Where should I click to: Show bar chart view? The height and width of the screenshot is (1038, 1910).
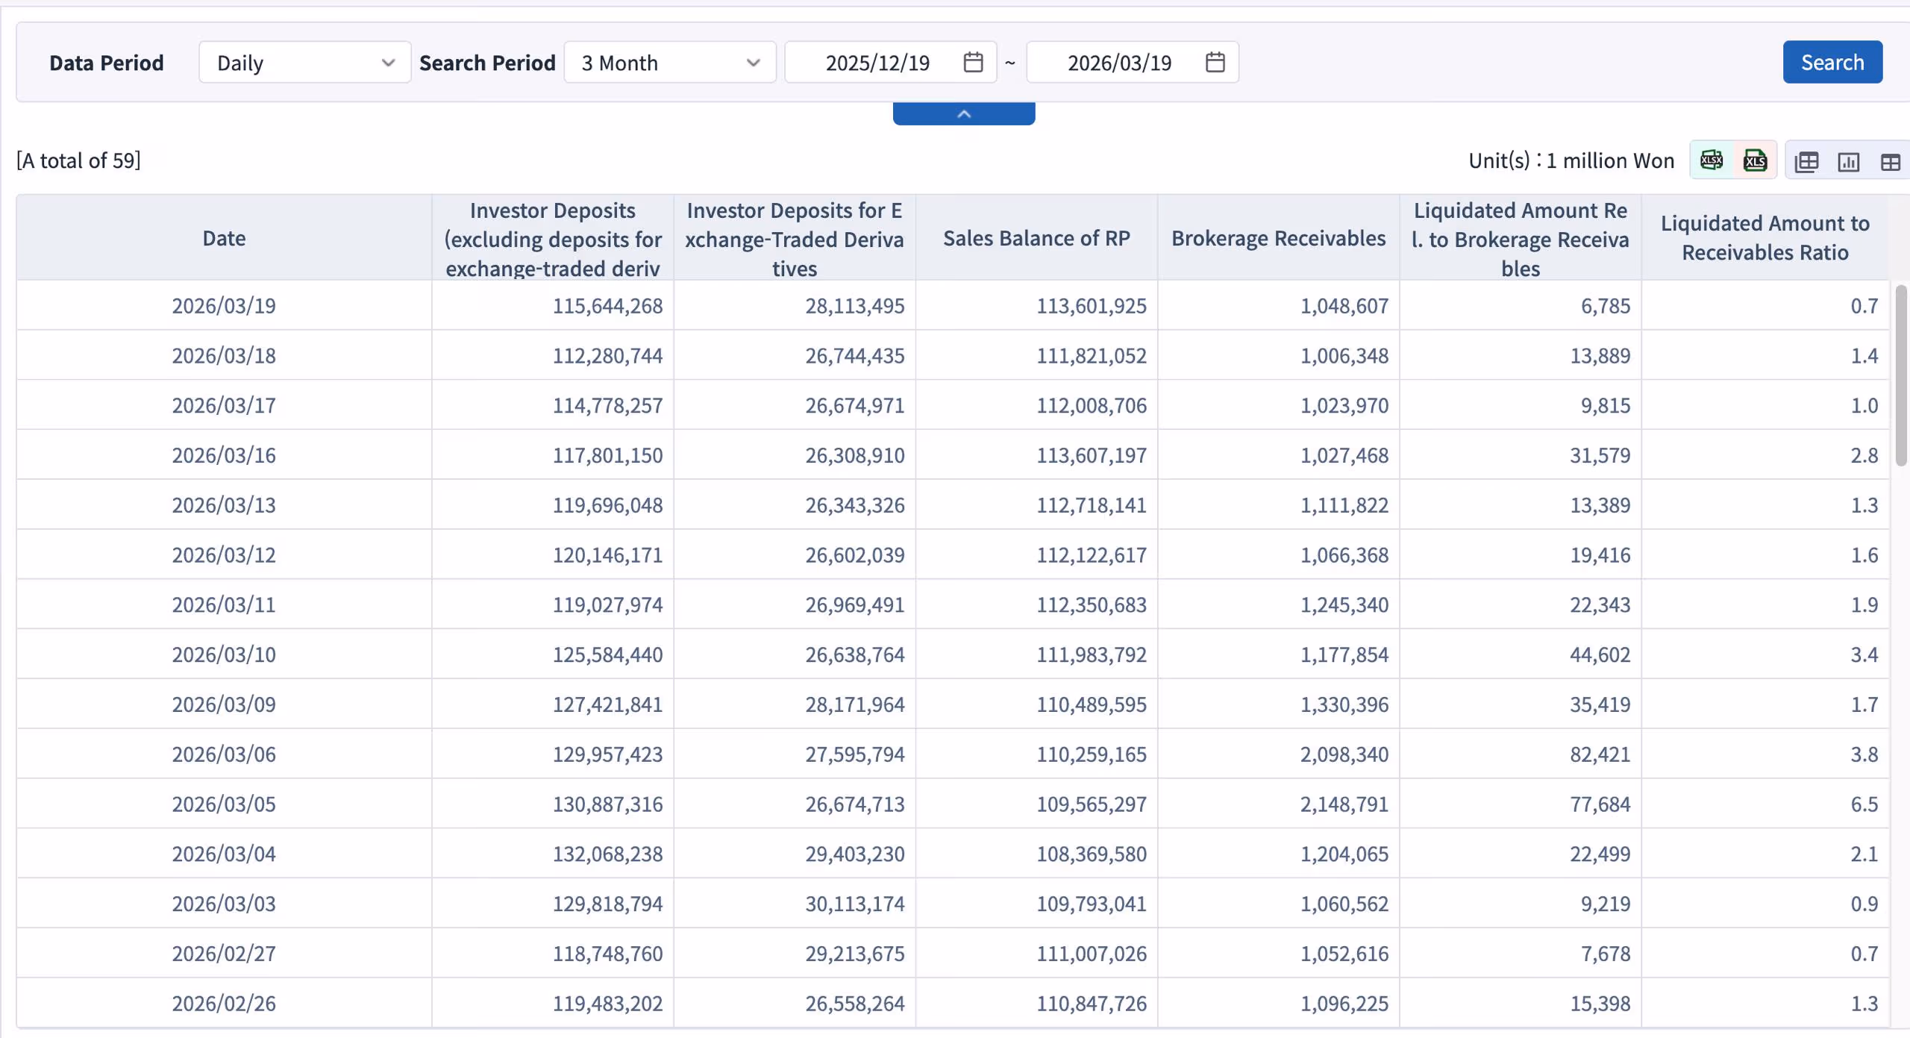pos(1849,162)
